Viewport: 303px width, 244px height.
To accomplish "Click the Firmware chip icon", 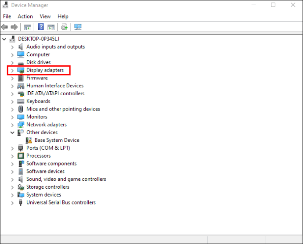I will pos(21,78).
